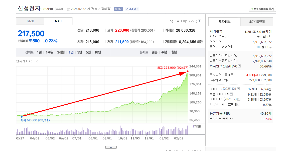Open the 동일업종 등락률 link
The width and height of the screenshot is (282, 151).
[221, 118]
